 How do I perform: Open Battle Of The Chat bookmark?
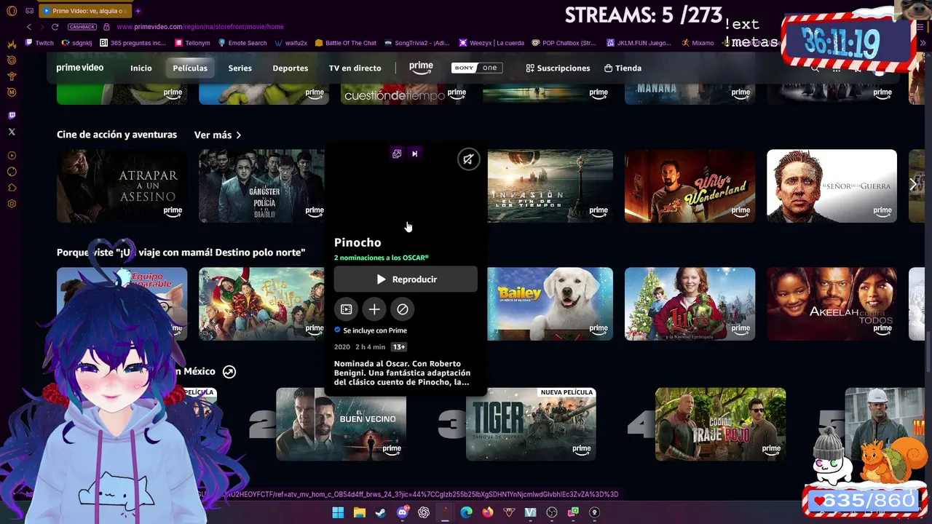click(x=346, y=43)
